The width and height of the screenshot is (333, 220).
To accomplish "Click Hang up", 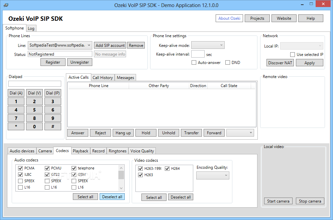I will pyautogui.click(x=123, y=133).
